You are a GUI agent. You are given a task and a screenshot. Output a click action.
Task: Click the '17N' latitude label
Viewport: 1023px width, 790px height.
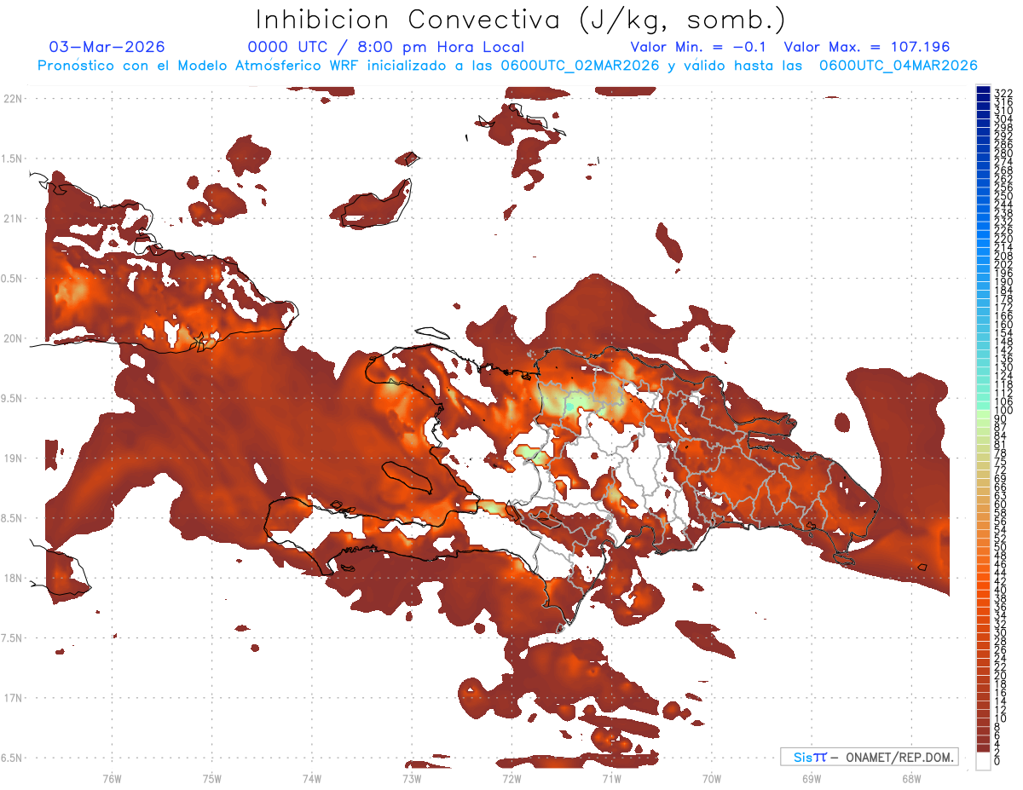pos(13,698)
